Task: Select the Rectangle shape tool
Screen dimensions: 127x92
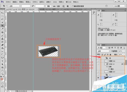Action: pyautogui.click(x=2, y=68)
